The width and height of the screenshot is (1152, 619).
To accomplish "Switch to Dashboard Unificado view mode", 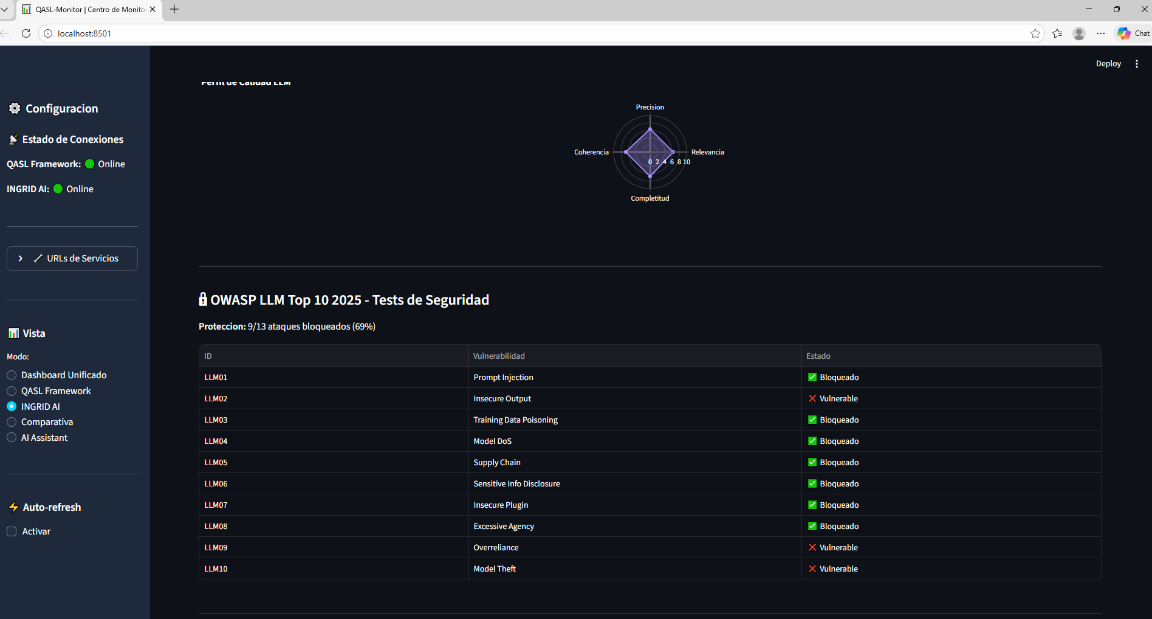I will 12,375.
